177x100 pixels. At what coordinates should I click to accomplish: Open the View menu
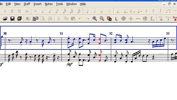17,4
